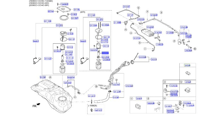Click the 85744 part number
Viewport: 214px width, 139px height.
(51, 11)
